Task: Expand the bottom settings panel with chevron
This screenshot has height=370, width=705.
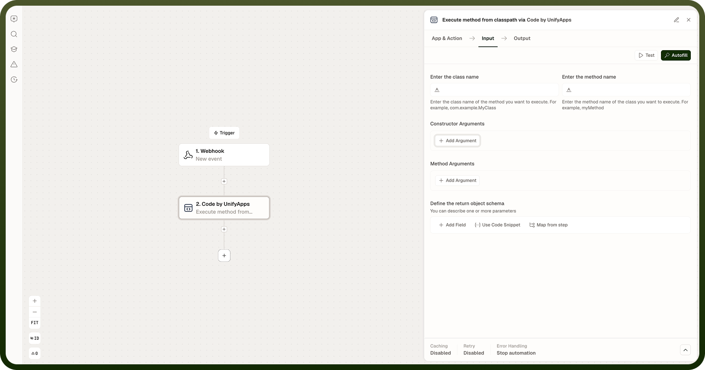Action: click(x=685, y=350)
